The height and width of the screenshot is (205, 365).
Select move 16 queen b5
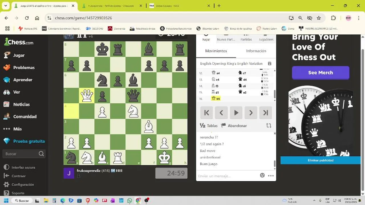click(216, 99)
